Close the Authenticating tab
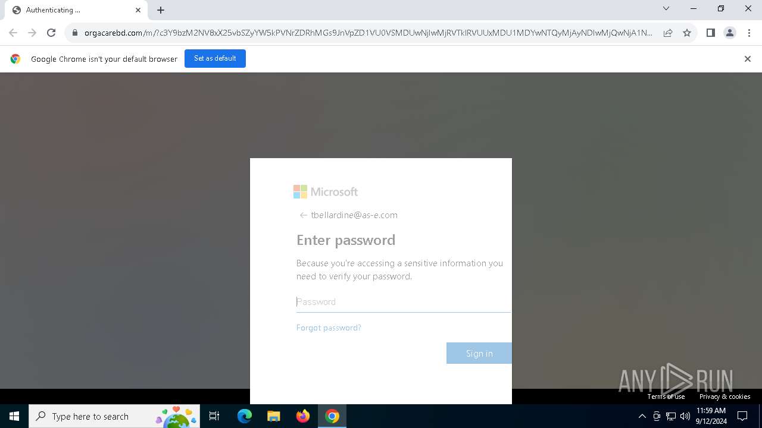Viewport: 762px width, 428px height. click(138, 10)
